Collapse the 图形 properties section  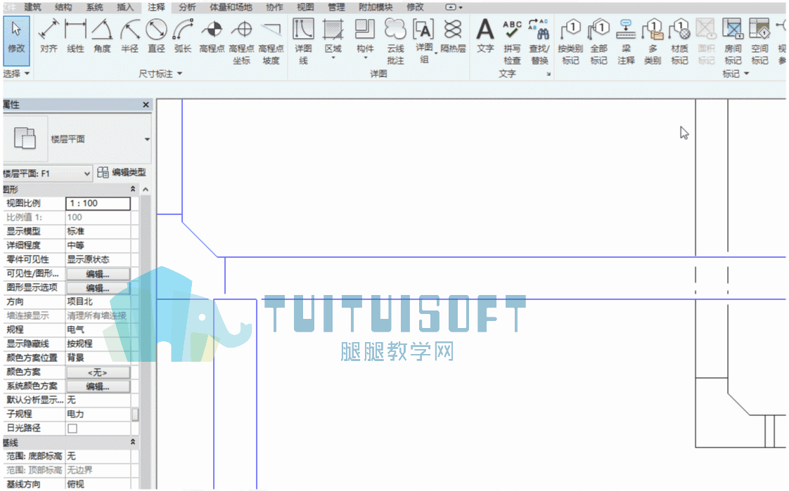point(133,189)
